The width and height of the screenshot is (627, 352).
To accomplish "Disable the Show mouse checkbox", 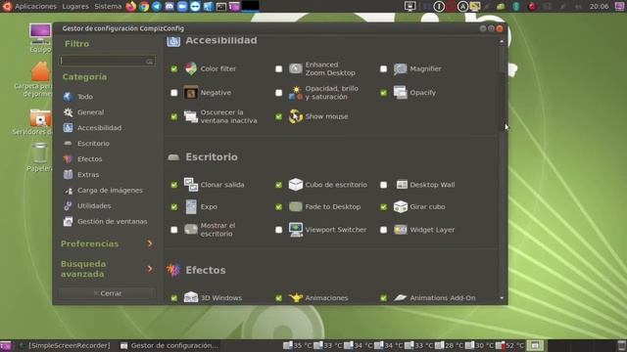I will click(x=278, y=117).
